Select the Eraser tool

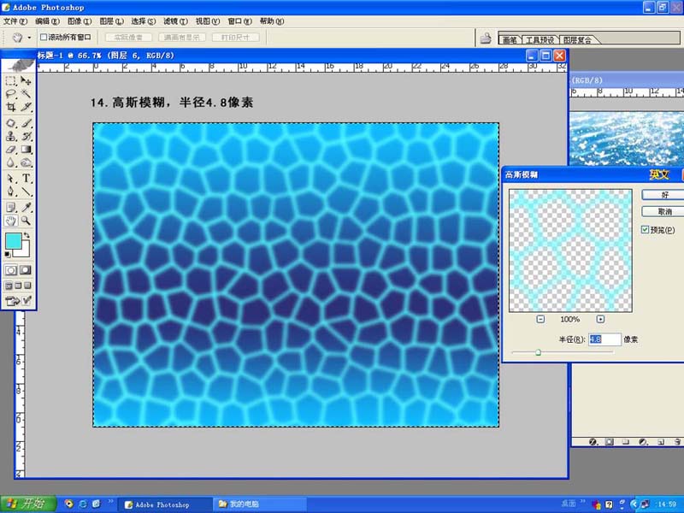(11, 150)
